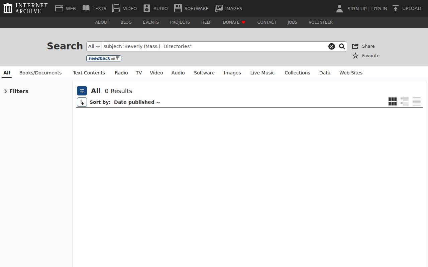Select the Books/Documents tab
The height and width of the screenshot is (267, 428).
pos(40,73)
